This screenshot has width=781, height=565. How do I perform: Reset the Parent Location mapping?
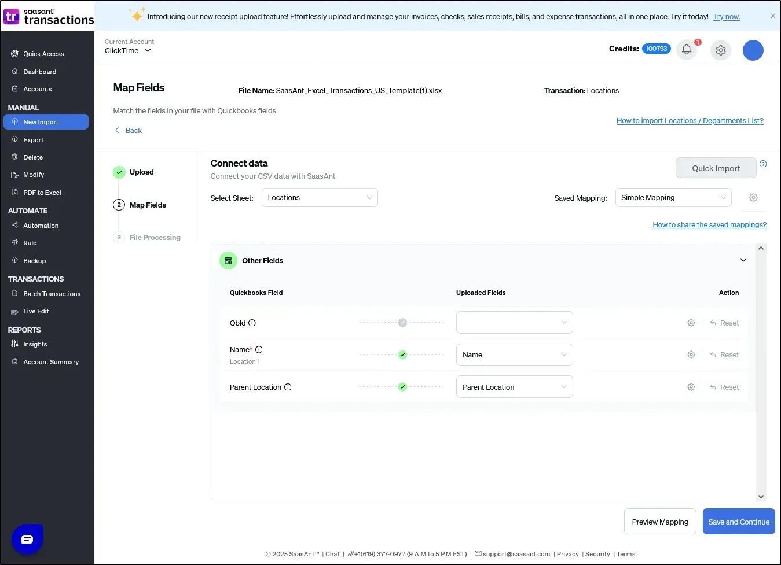[x=724, y=387]
